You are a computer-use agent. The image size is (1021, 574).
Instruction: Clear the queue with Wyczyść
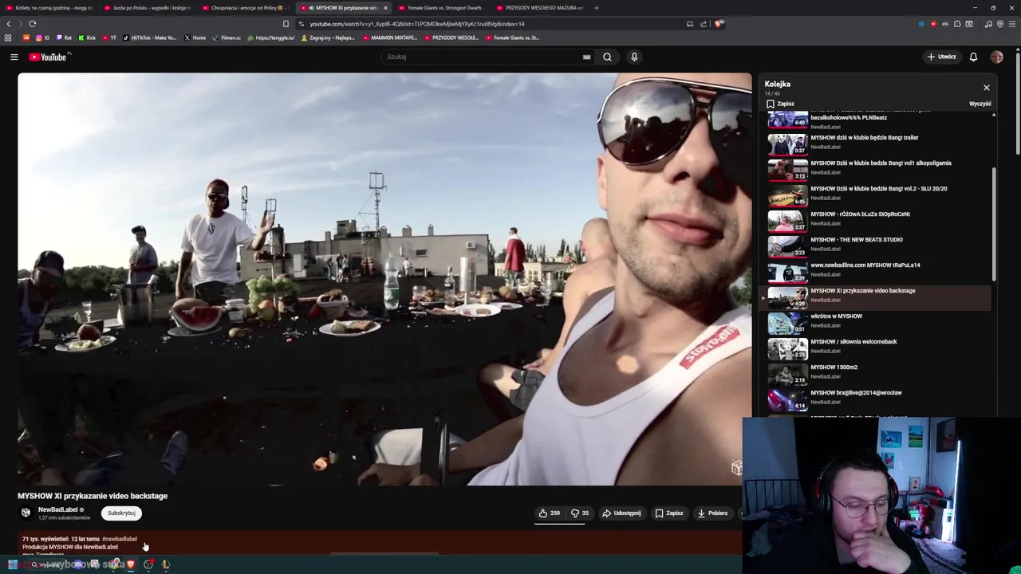(980, 104)
